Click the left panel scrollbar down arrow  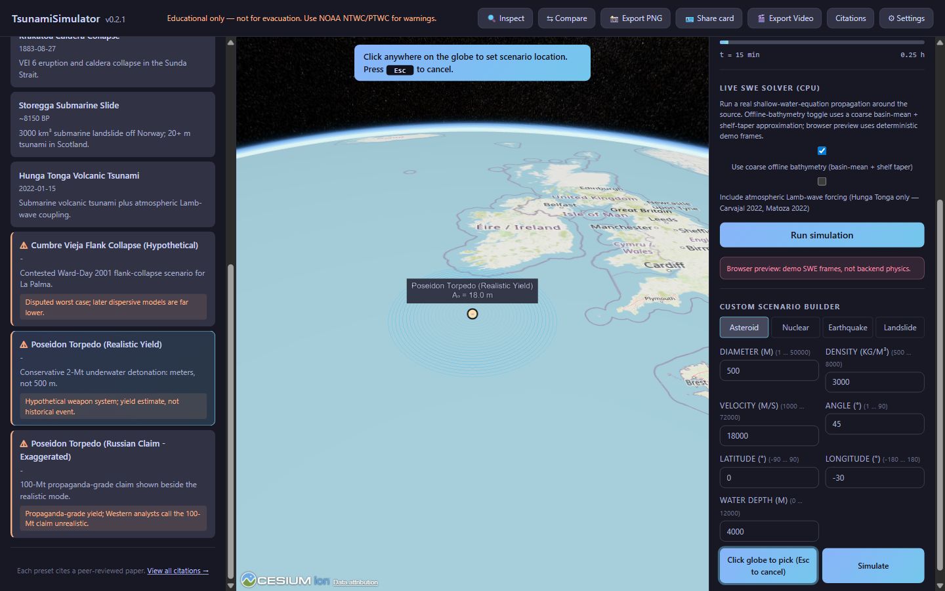coord(230,585)
